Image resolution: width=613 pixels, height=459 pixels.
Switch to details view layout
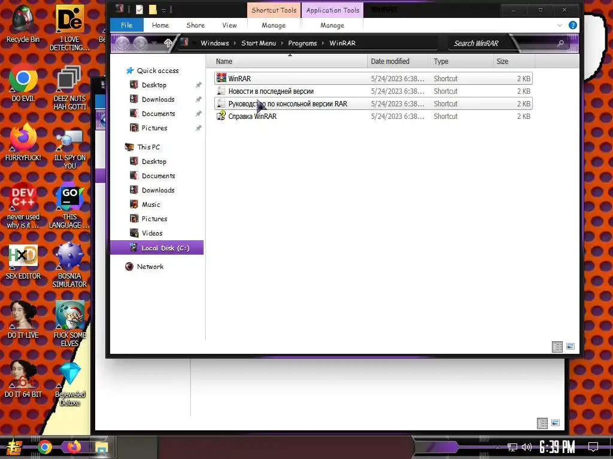[x=557, y=347]
